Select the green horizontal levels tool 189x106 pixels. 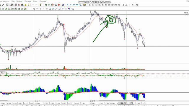coord(50,9)
